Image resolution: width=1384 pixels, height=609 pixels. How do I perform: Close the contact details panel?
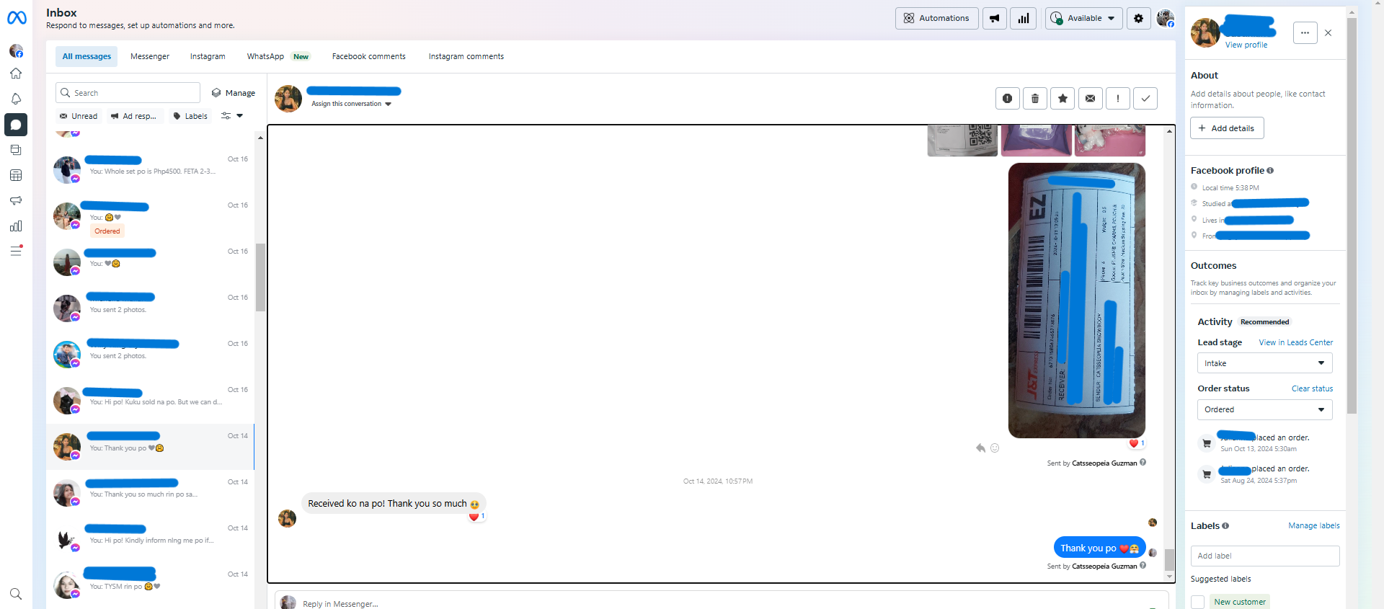[x=1328, y=32]
